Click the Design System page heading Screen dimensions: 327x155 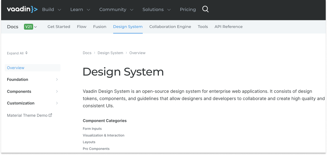click(x=123, y=72)
